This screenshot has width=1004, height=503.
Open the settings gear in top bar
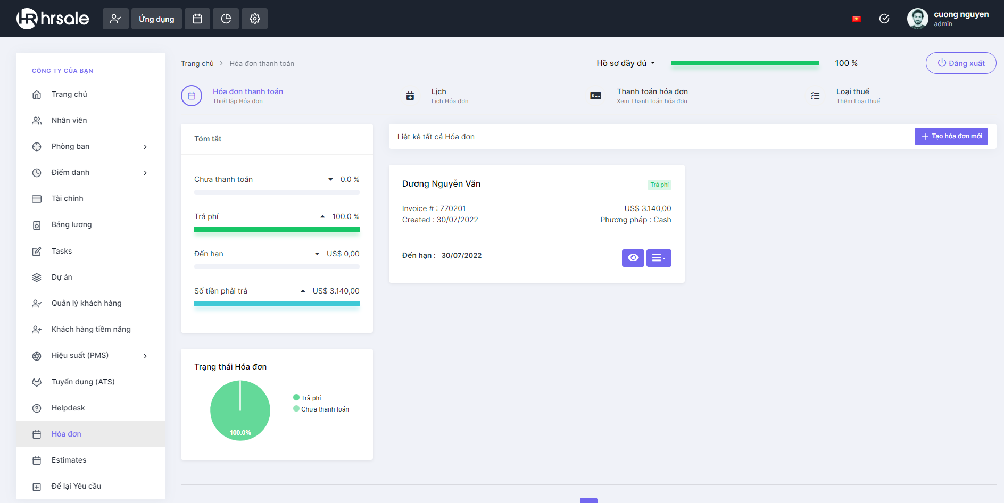(255, 19)
